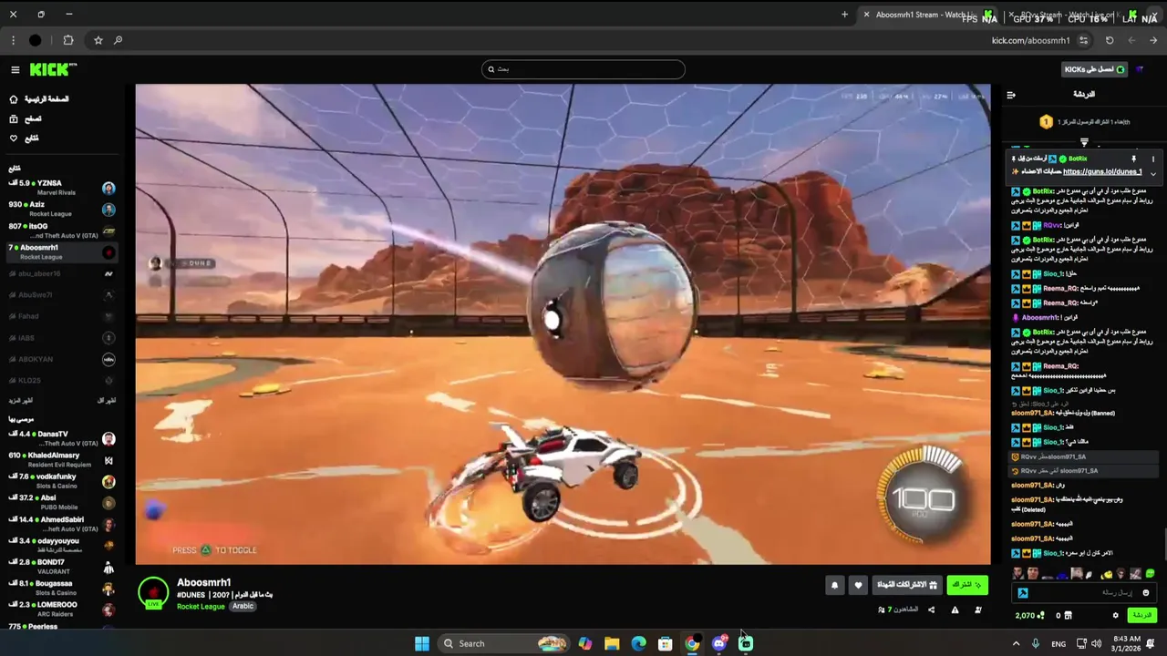Click streamer Aboosmrh1 avatar below video

pyautogui.click(x=153, y=592)
